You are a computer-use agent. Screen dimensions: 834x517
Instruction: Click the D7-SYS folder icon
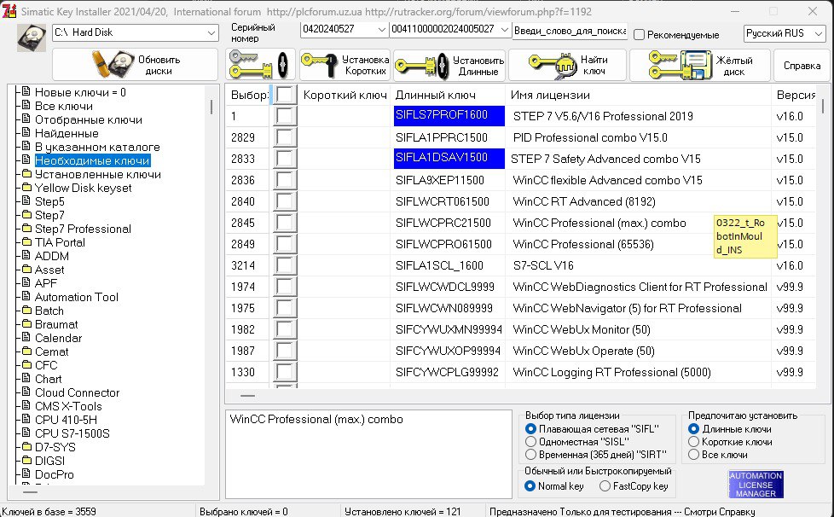[26, 447]
